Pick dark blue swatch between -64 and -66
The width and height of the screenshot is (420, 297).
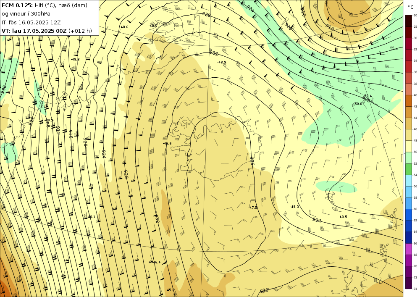point(409,237)
